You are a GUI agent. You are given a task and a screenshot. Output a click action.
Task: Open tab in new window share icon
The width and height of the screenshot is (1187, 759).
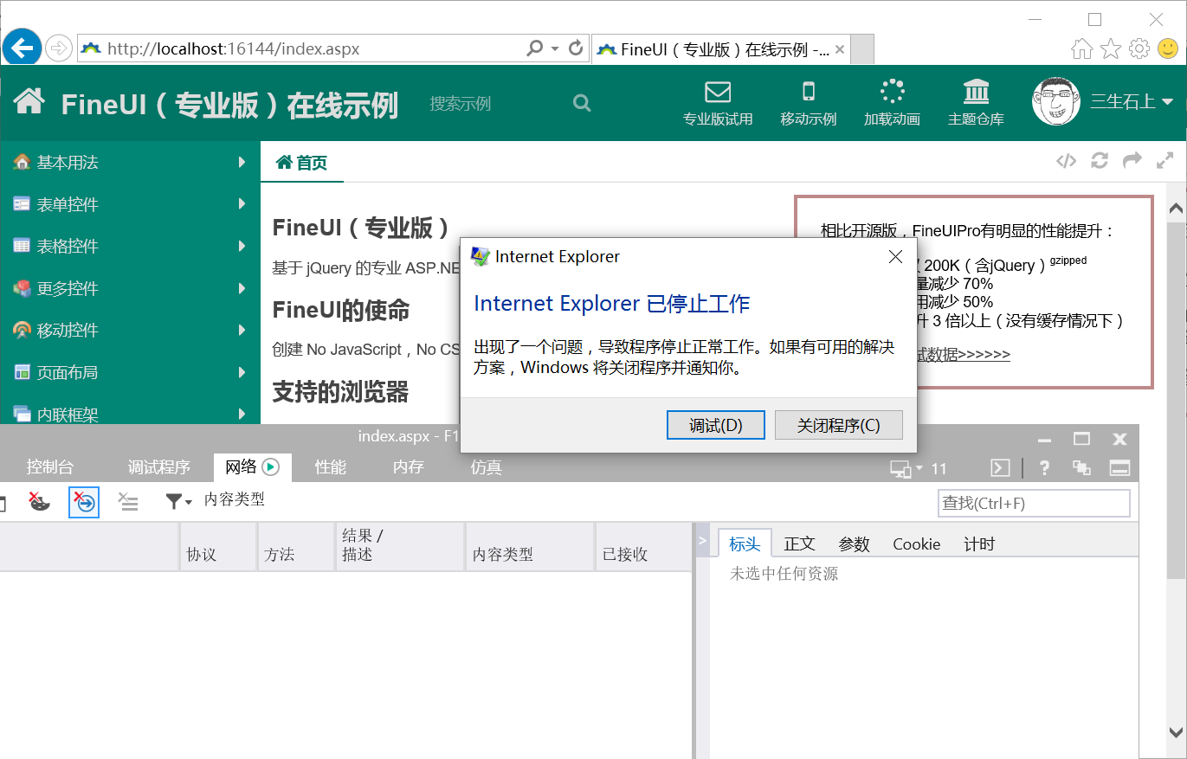[x=1132, y=161]
